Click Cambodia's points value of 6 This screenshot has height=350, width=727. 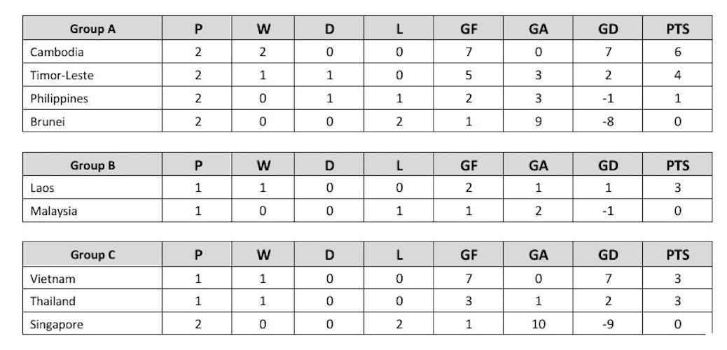coord(677,52)
